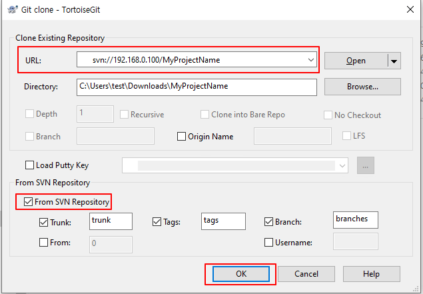Viewport: 423px width, 294px height.
Task: Toggle the LFS checkbox
Action: coord(346,135)
